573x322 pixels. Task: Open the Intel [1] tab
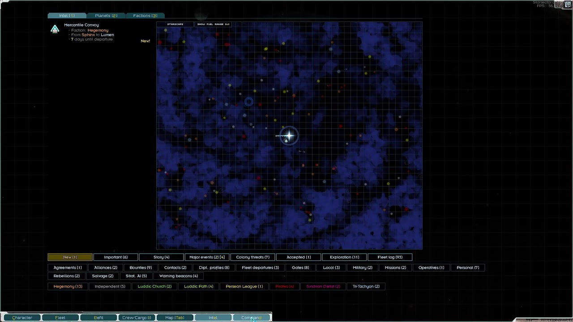pyautogui.click(x=67, y=16)
